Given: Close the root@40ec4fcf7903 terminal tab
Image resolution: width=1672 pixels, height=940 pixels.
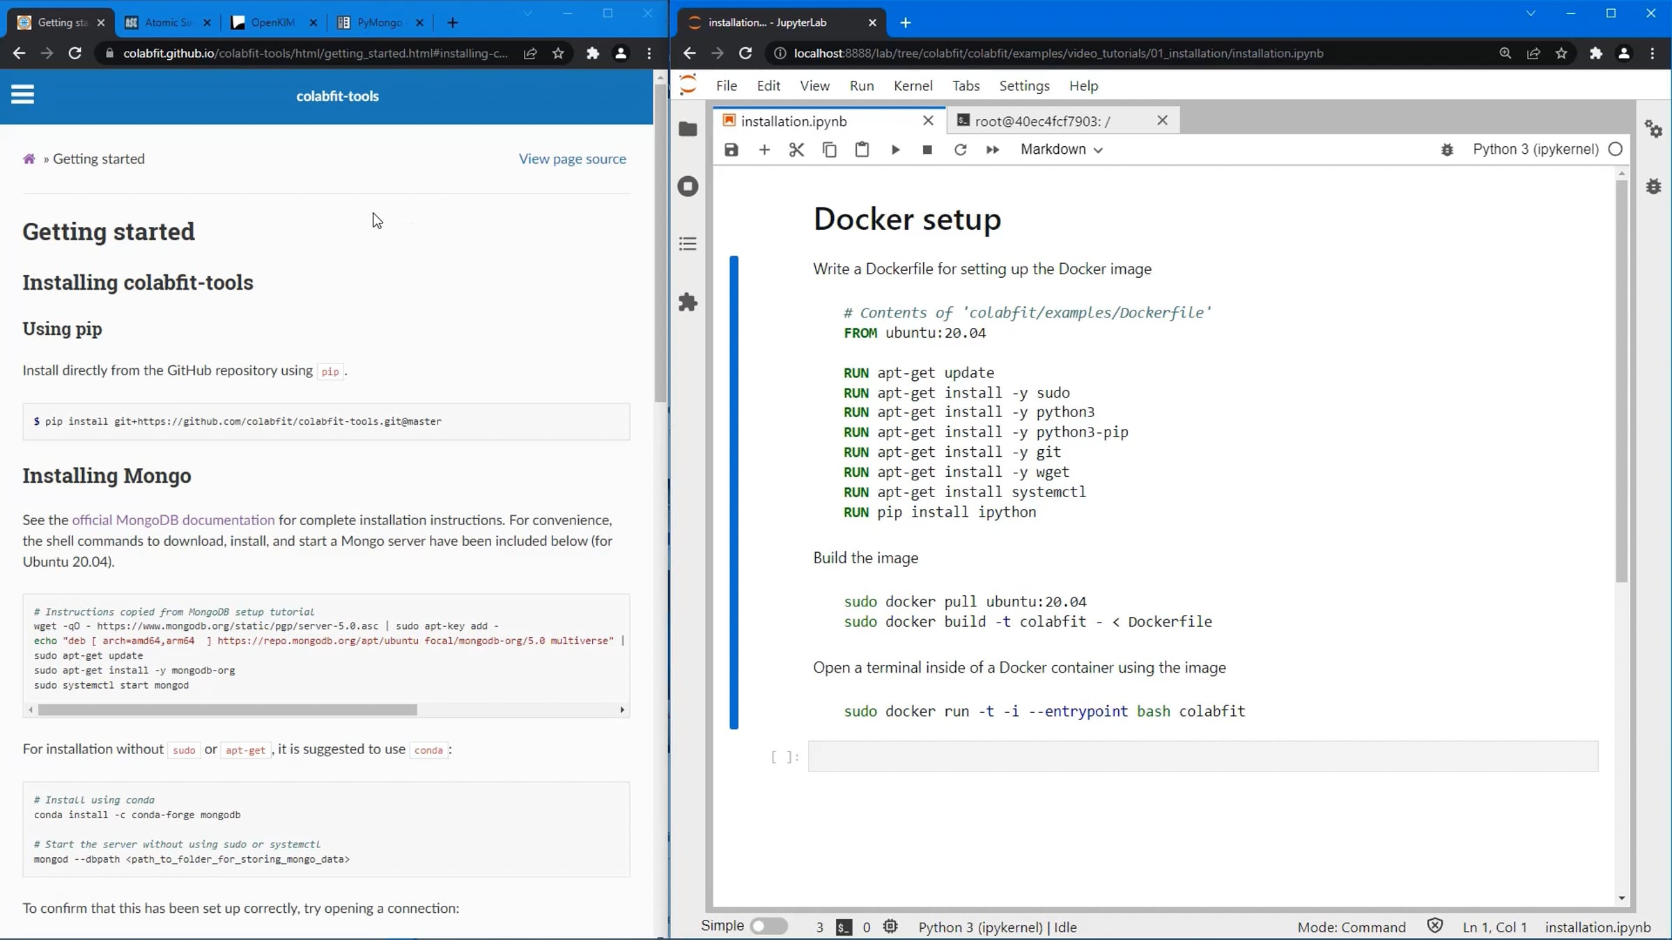Looking at the screenshot, I should tap(1162, 120).
